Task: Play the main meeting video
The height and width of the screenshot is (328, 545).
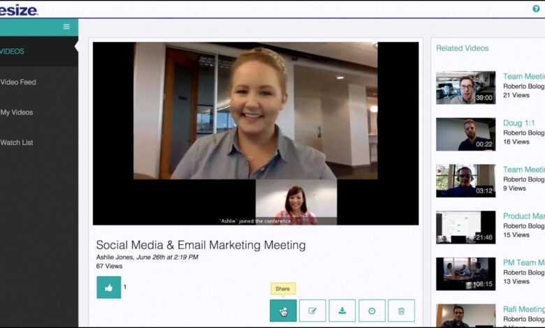Action: pyautogui.click(x=256, y=133)
